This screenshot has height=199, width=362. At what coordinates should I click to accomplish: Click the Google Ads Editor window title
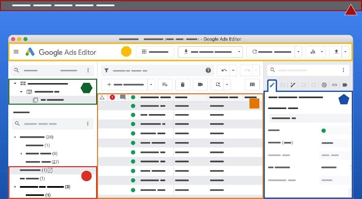click(222, 39)
